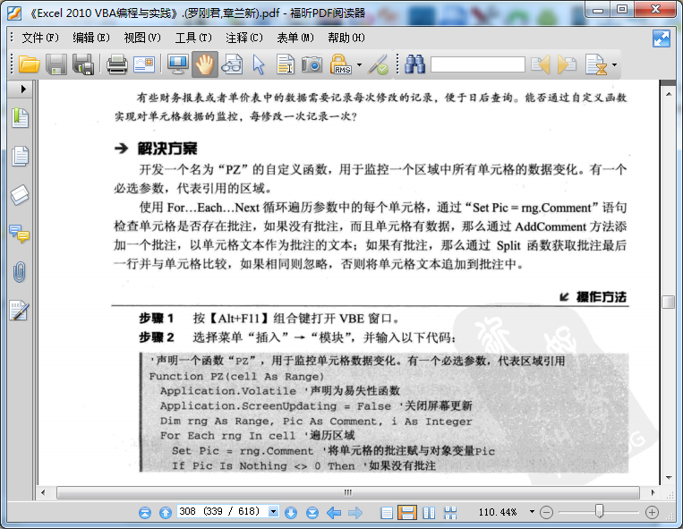Click the vertical scrollbar thumb
Image resolution: width=683 pixels, height=529 pixels.
coord(668,302)
